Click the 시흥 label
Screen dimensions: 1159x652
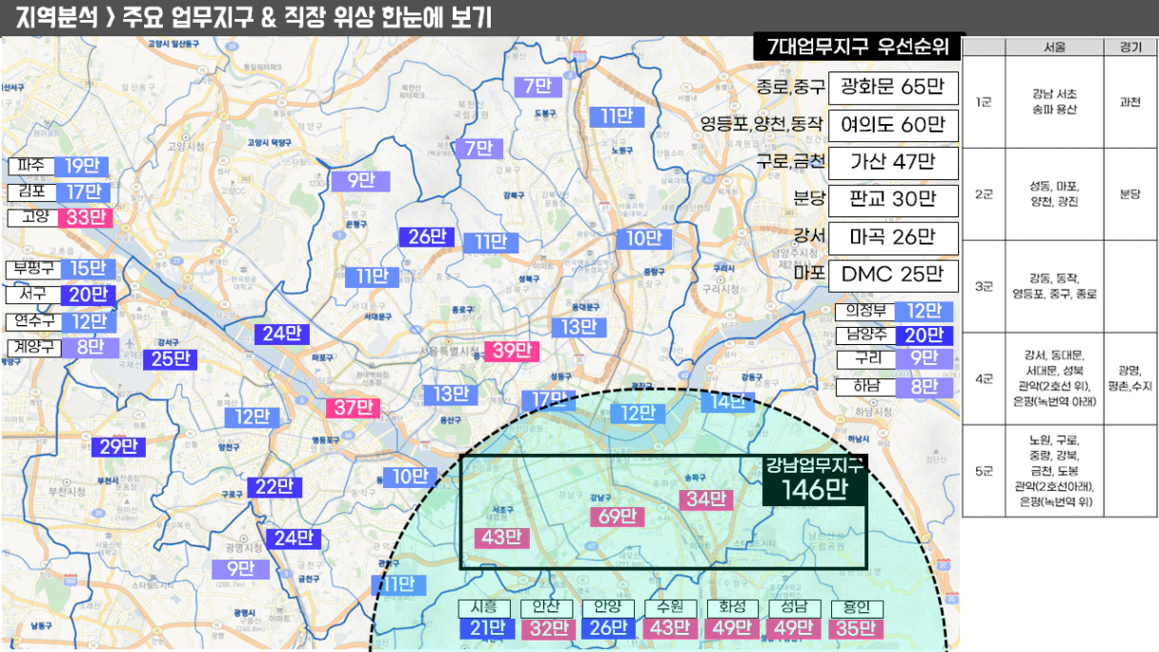(485, 609)
